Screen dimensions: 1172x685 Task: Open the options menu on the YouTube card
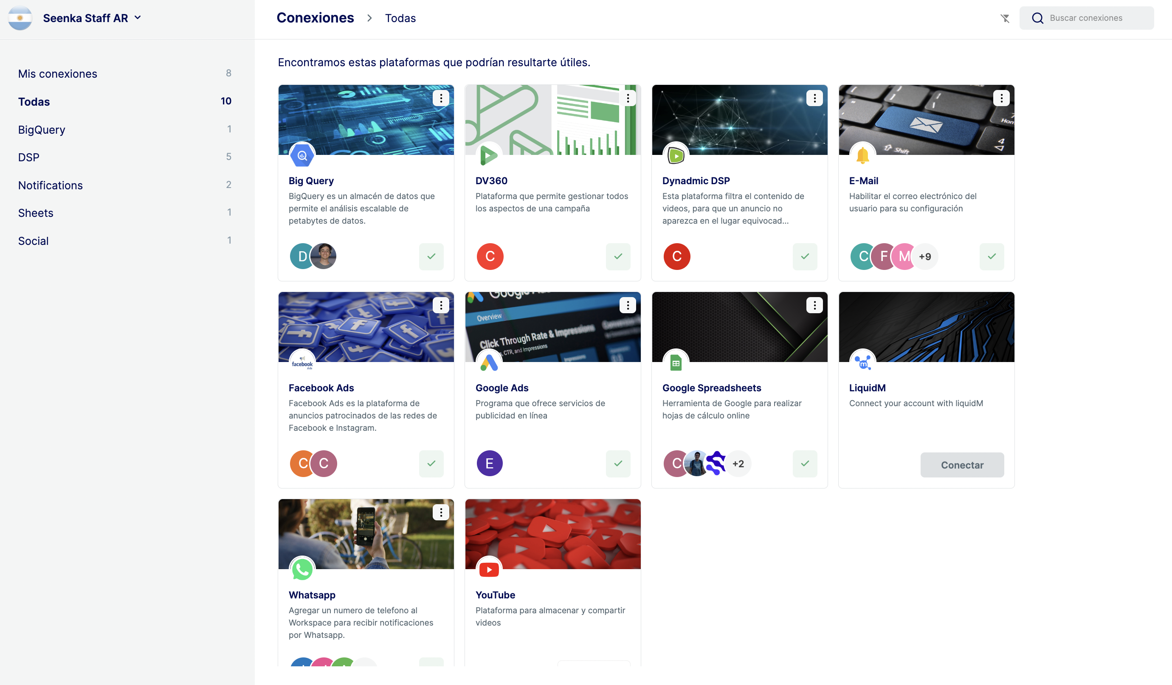click(x=627, y=512)
